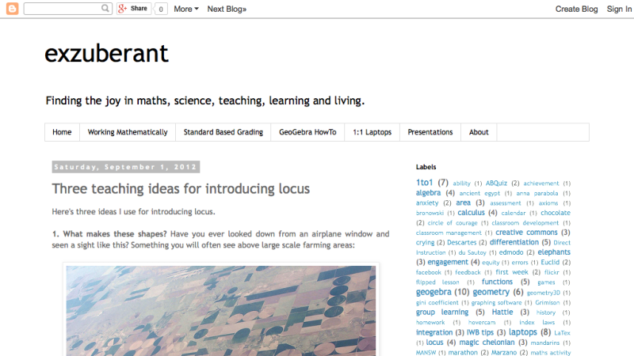Click the Google+ Share button
634x356 pixels.
point(134,9)
